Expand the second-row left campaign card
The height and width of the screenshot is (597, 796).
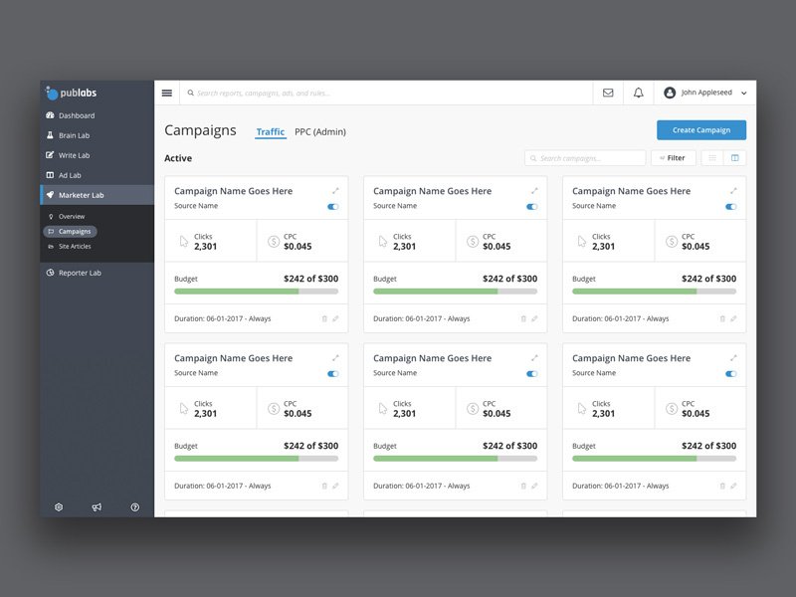click(335, 358)
